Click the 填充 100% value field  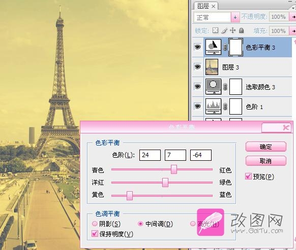click(279, 31)
